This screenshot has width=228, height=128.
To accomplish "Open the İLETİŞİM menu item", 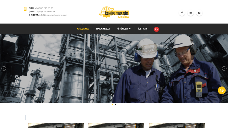I will coord(143,29).
